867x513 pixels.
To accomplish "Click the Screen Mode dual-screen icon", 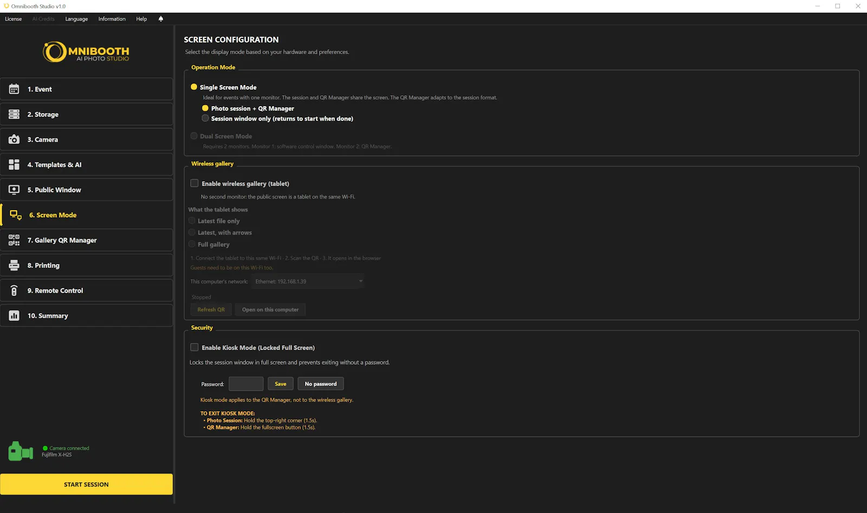I will (16, 215).
